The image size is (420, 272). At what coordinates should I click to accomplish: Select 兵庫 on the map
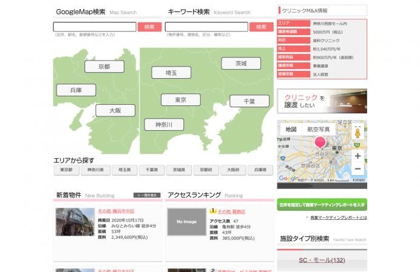76,90
